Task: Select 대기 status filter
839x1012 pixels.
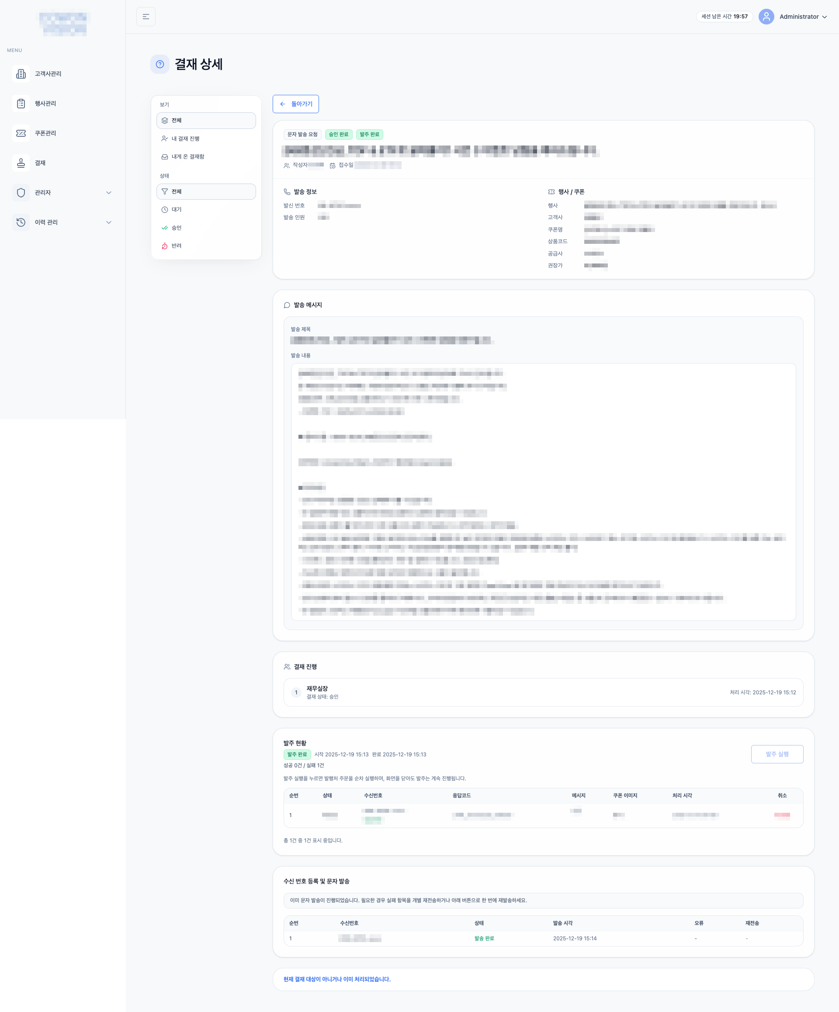Action: click(206, 210)
